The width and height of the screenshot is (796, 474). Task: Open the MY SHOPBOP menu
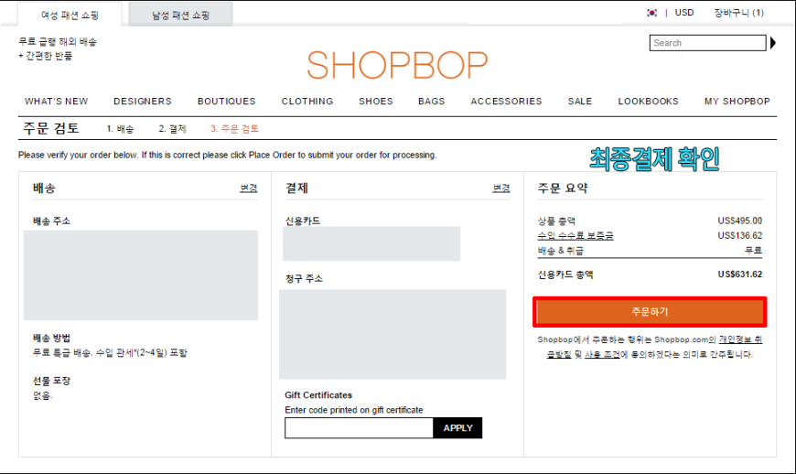[737, 102]
